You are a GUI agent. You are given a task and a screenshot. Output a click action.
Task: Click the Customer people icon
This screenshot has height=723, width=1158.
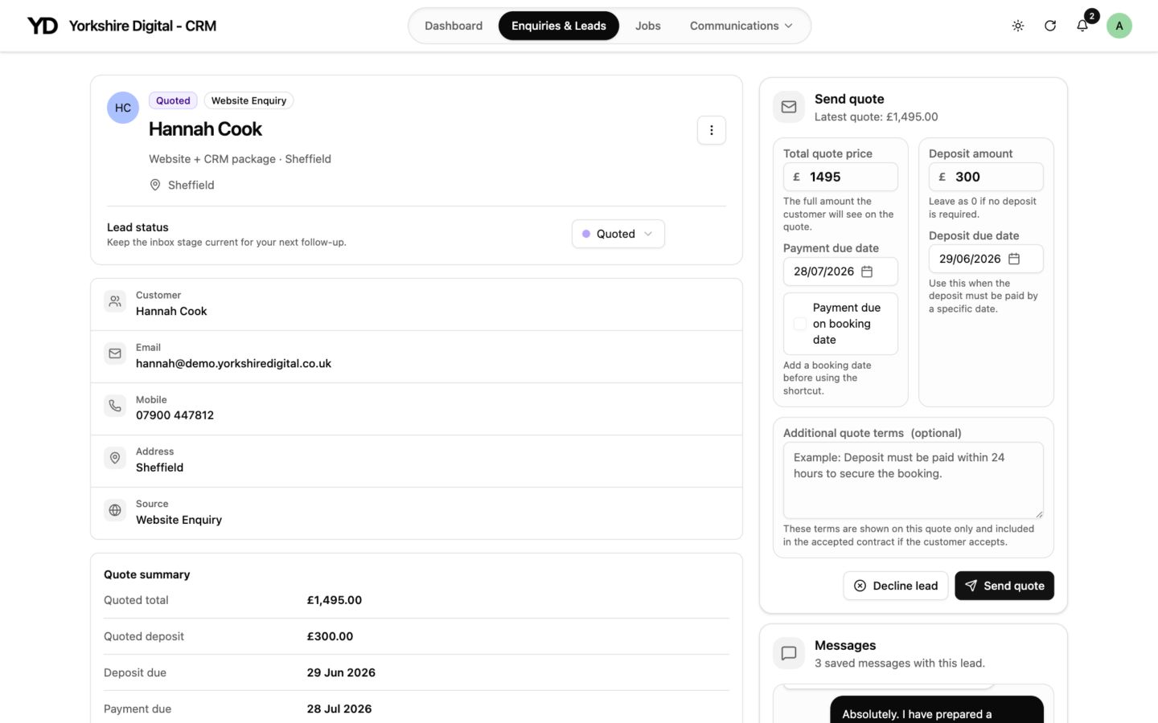pos(115,302)
